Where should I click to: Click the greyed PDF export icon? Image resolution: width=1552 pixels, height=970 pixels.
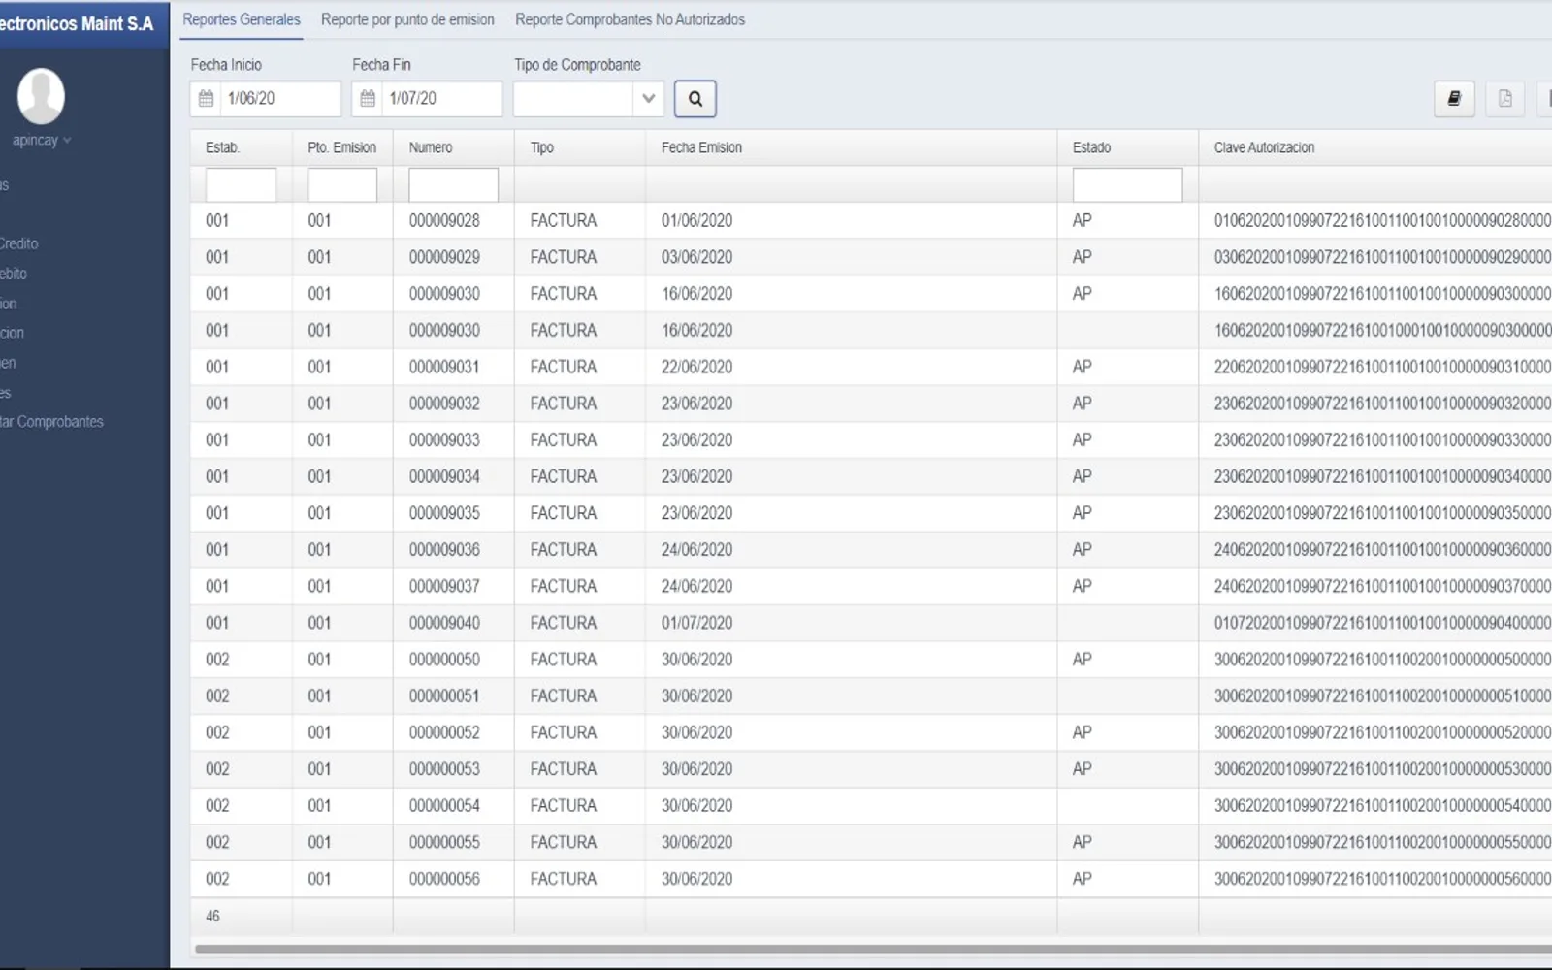click(x=1505, y=98)
